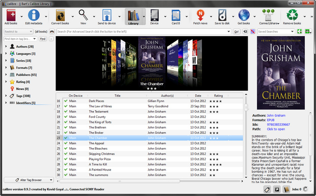Open Convert books dropdown arrow
The width and height of the screenshot is (316, 196).
[72, 16]
